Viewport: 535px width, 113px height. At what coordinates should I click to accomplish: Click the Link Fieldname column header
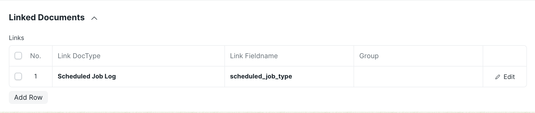254,56
